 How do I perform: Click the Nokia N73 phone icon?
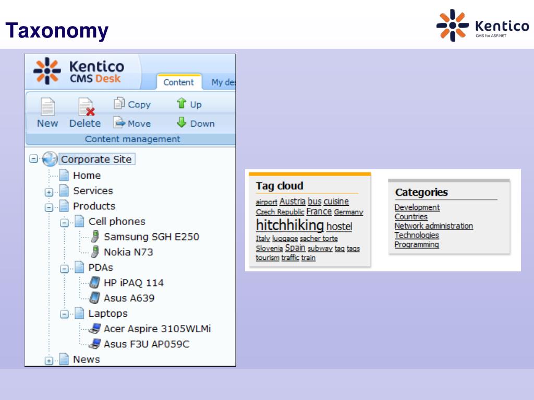point(95,252)
